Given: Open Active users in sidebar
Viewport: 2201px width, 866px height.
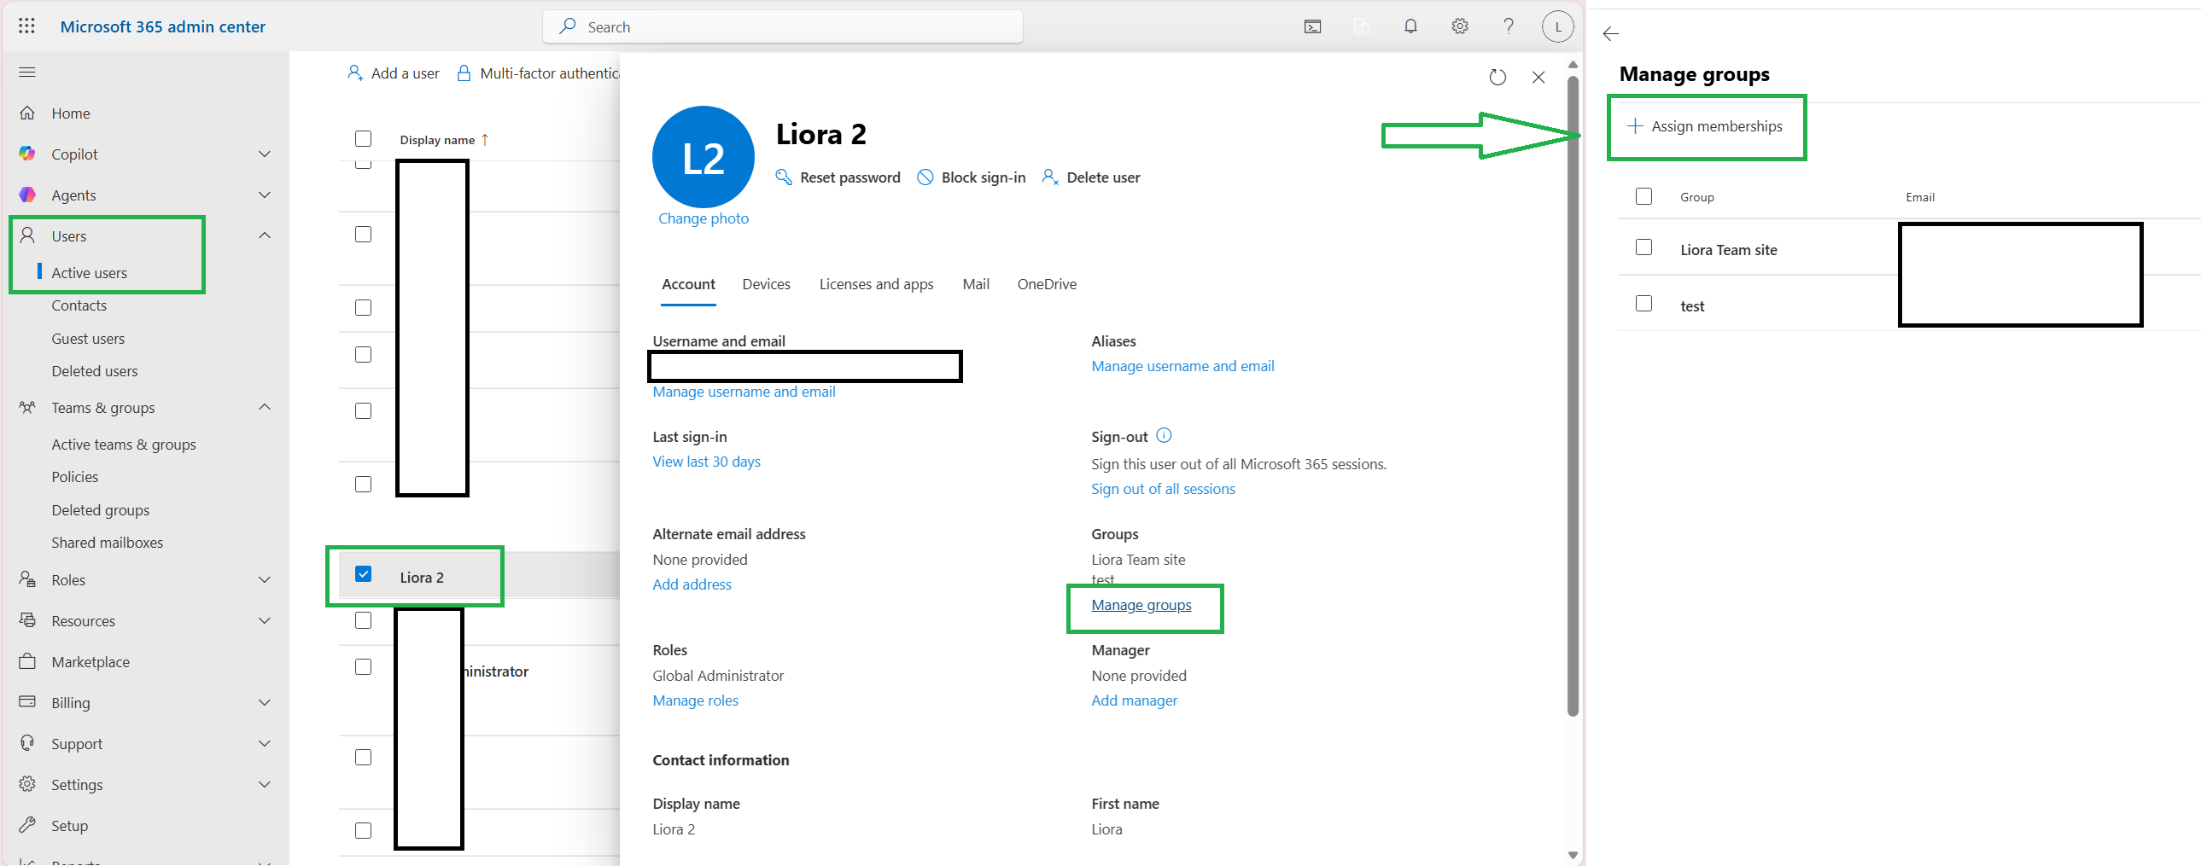Looking at the screenshot, I should pos(89,273).
